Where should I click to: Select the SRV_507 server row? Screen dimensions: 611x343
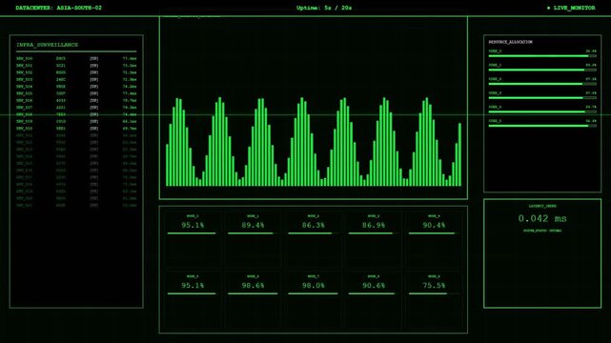76,108
